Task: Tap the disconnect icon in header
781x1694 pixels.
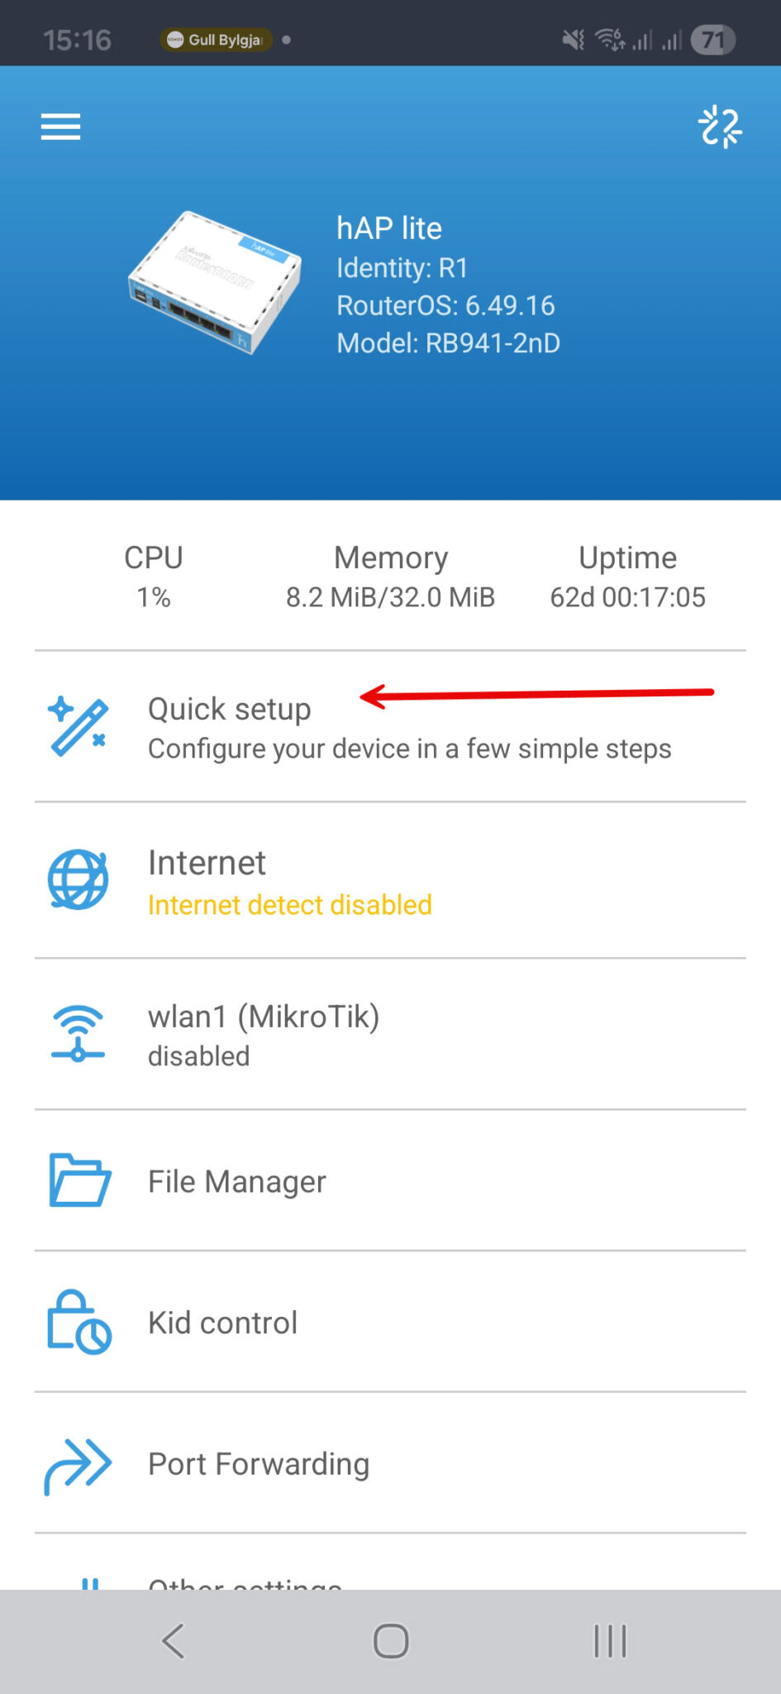Action: (720, 127)
